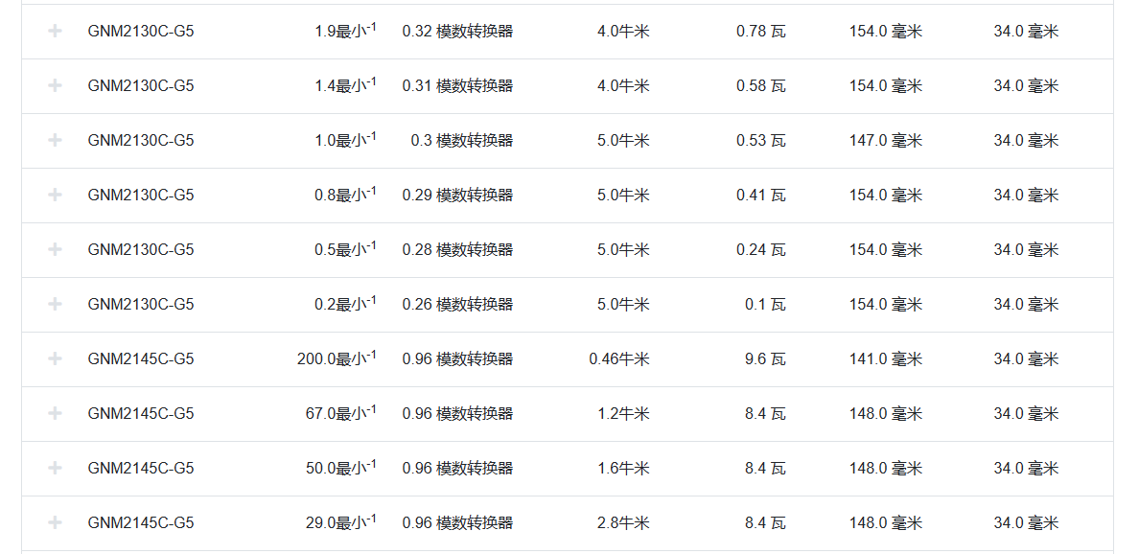Select GNM2130C-G5 model name in 0.78 瓦 row

140,31
